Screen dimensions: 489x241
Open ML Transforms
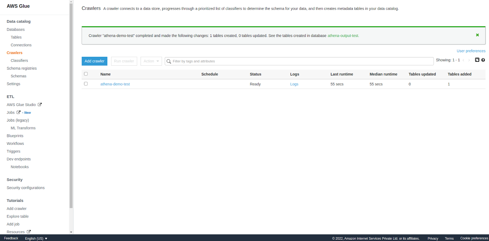(x=23, y=128)
